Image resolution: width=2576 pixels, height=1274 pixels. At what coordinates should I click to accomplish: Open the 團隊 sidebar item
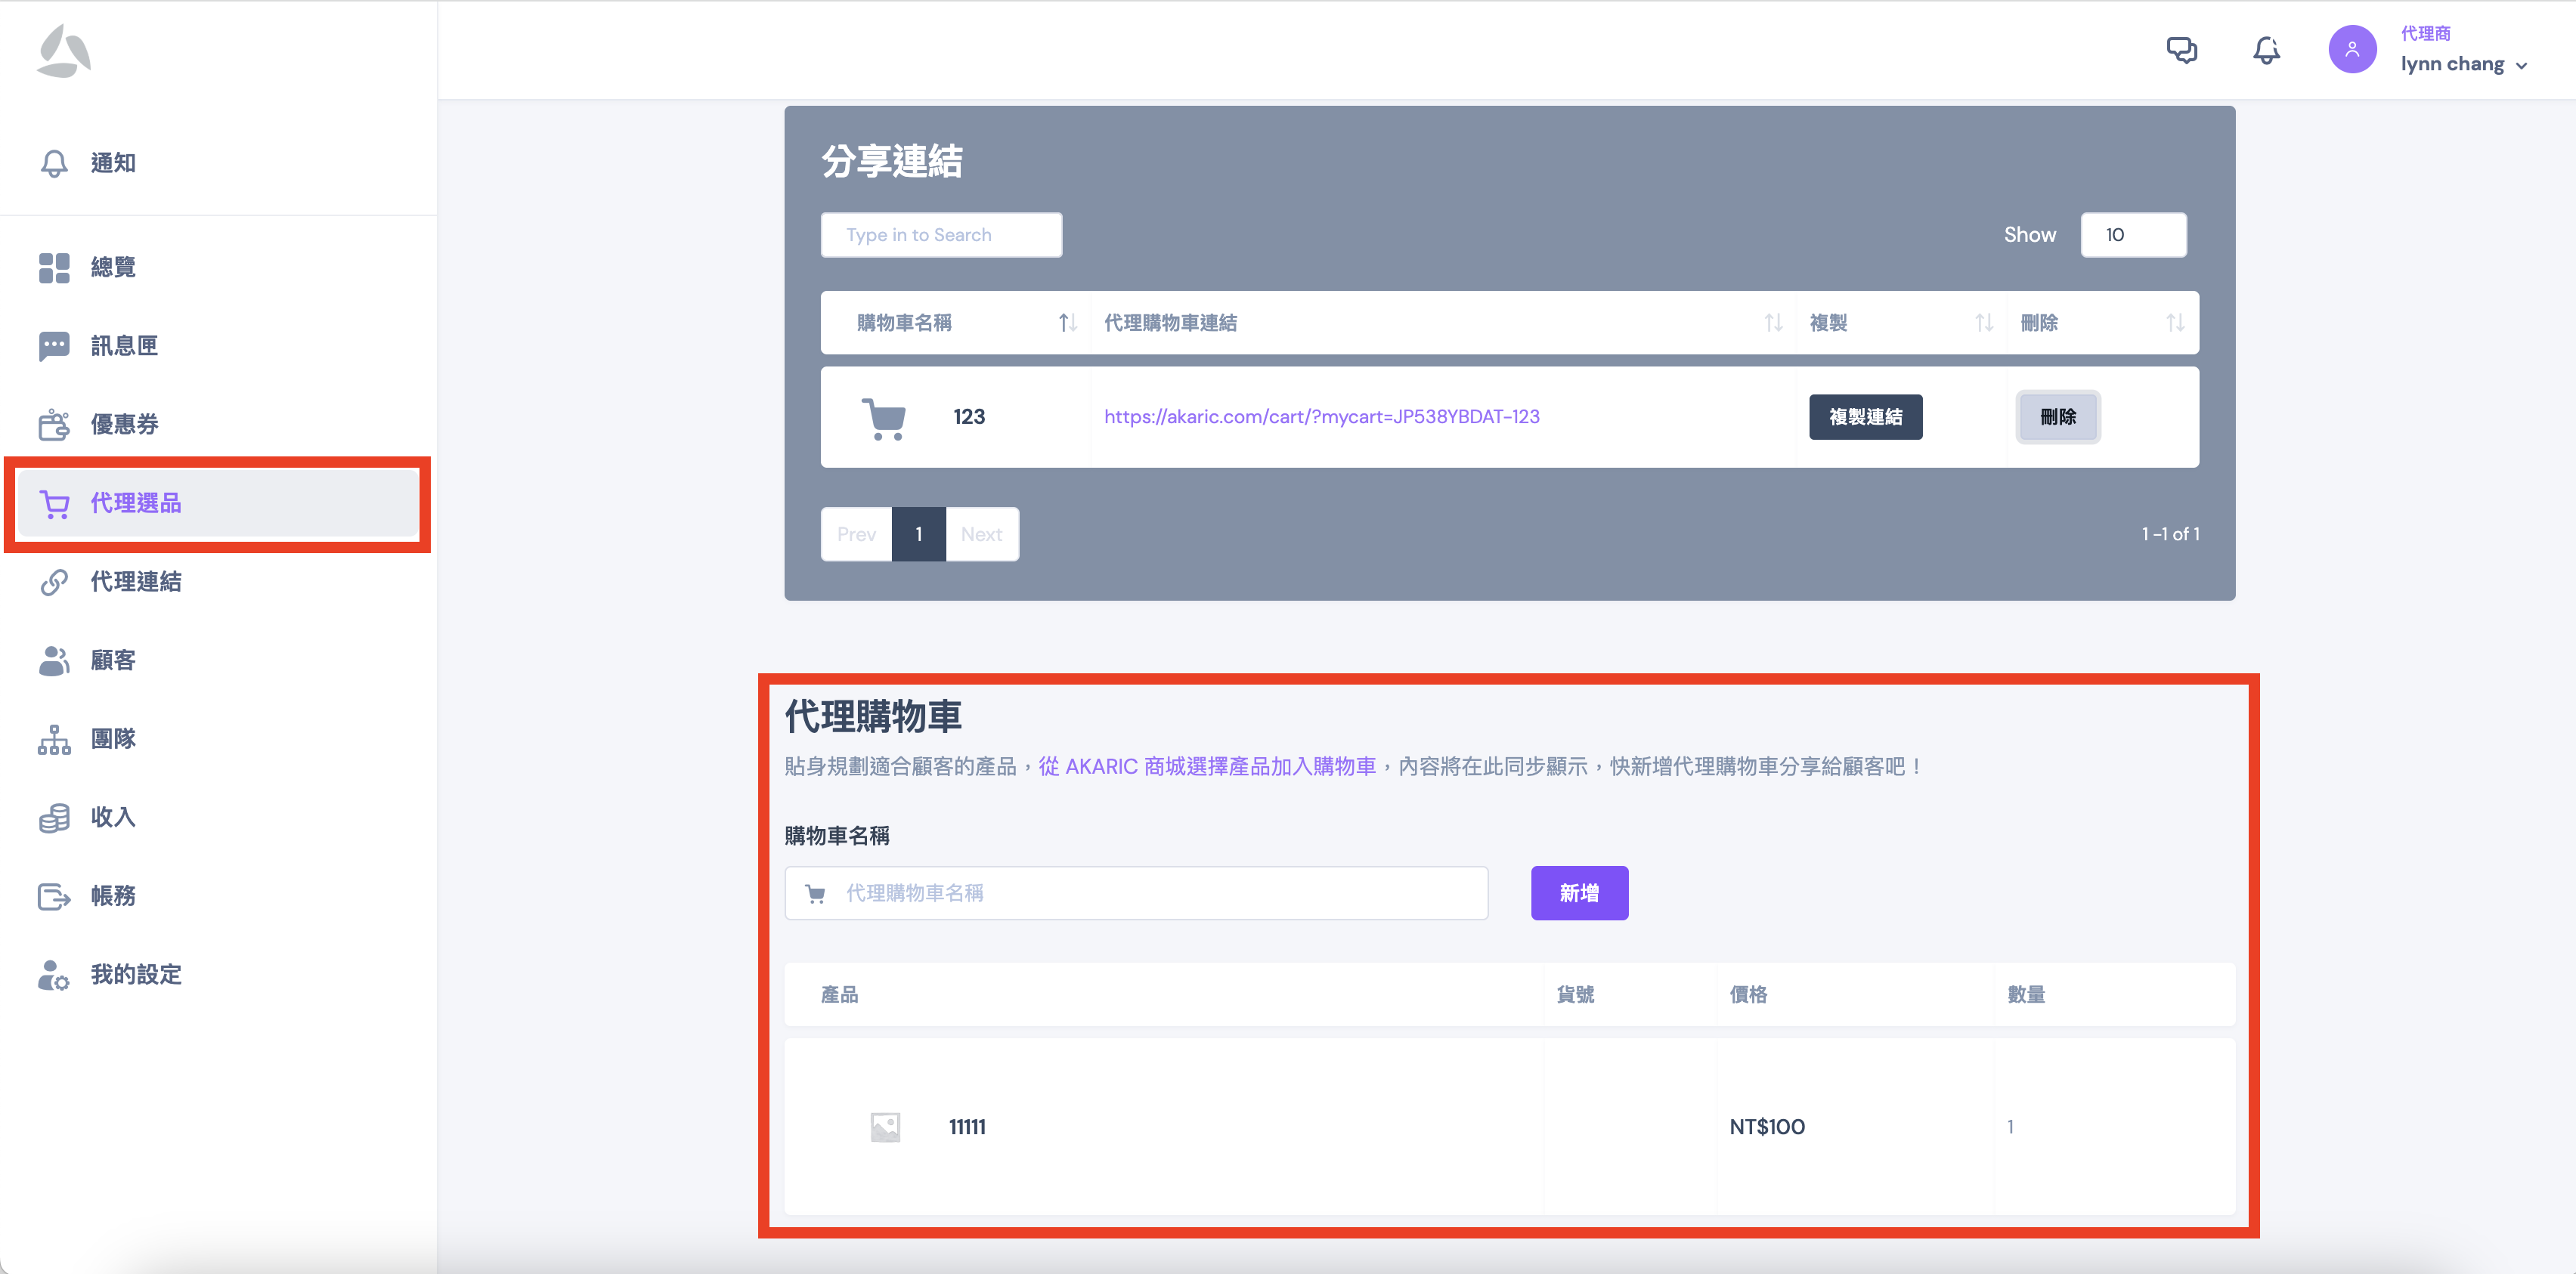tap(113, 739)
